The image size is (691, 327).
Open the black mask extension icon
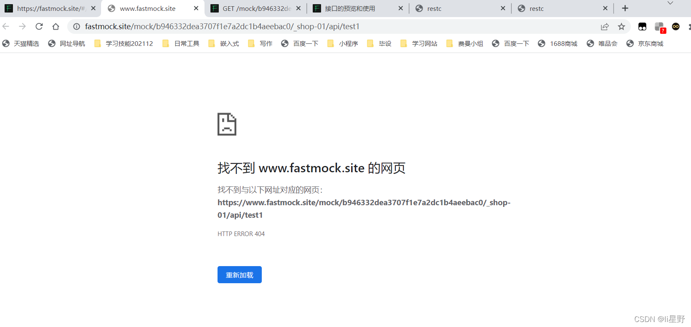pyautogui.click(x=642, y=27)
